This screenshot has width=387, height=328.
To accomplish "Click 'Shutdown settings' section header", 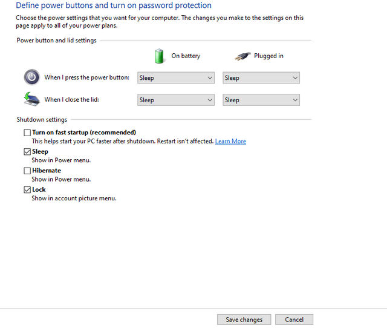I will click(x=42, y=120).
